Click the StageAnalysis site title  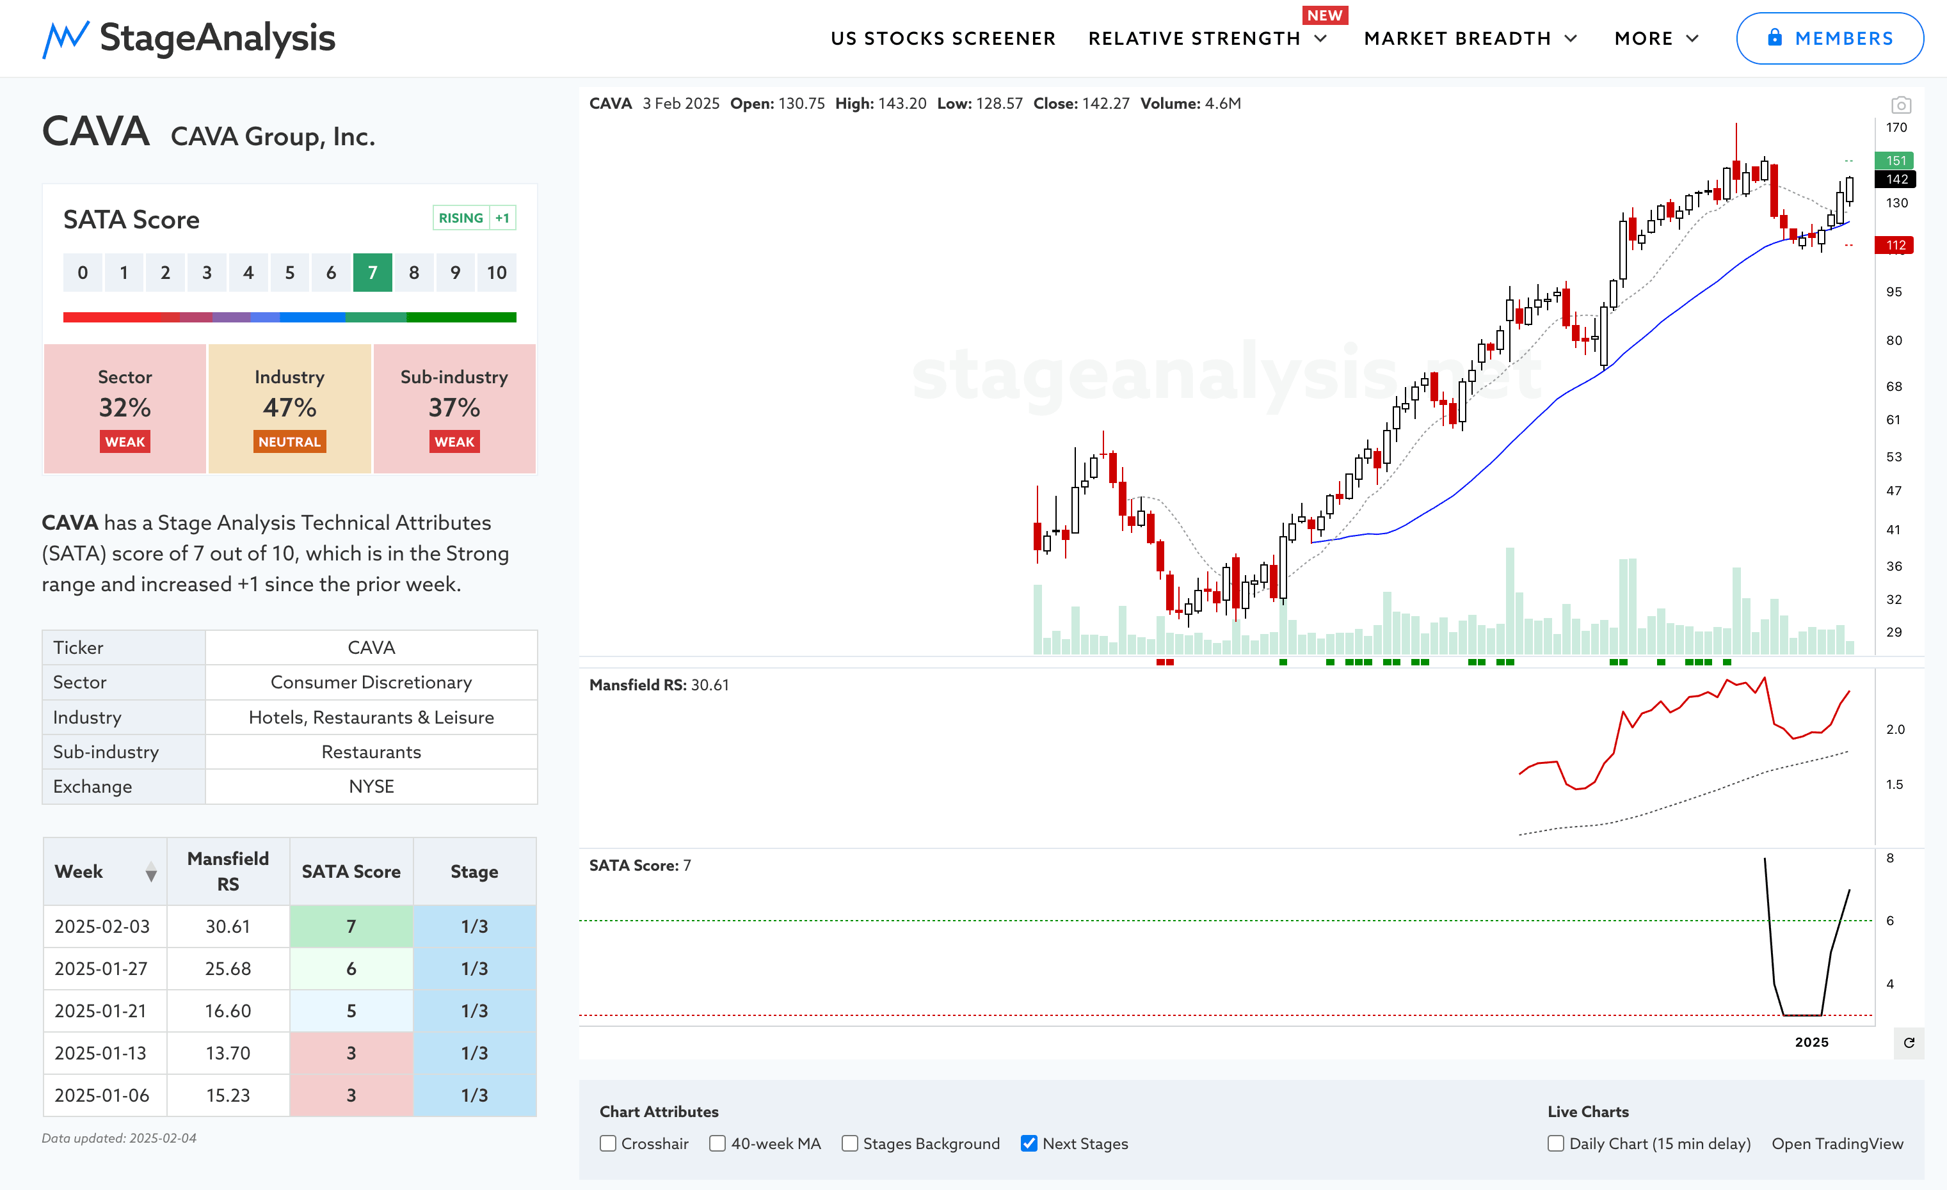click(218, 38)
